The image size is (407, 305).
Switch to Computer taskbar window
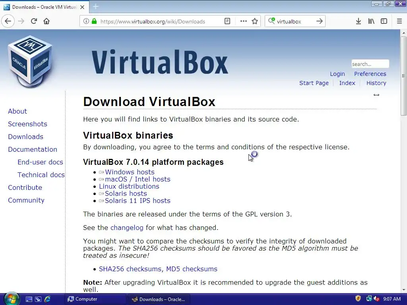coord(95,299)
